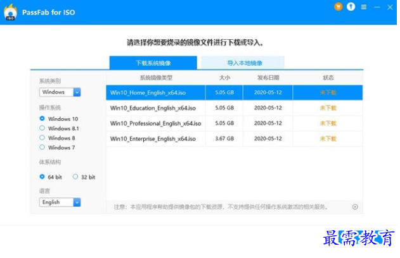The height and width of the screenshot is (258, 400).
Task: Click 未下载 status for Win10_Professional row
Action: click(328, 123)
